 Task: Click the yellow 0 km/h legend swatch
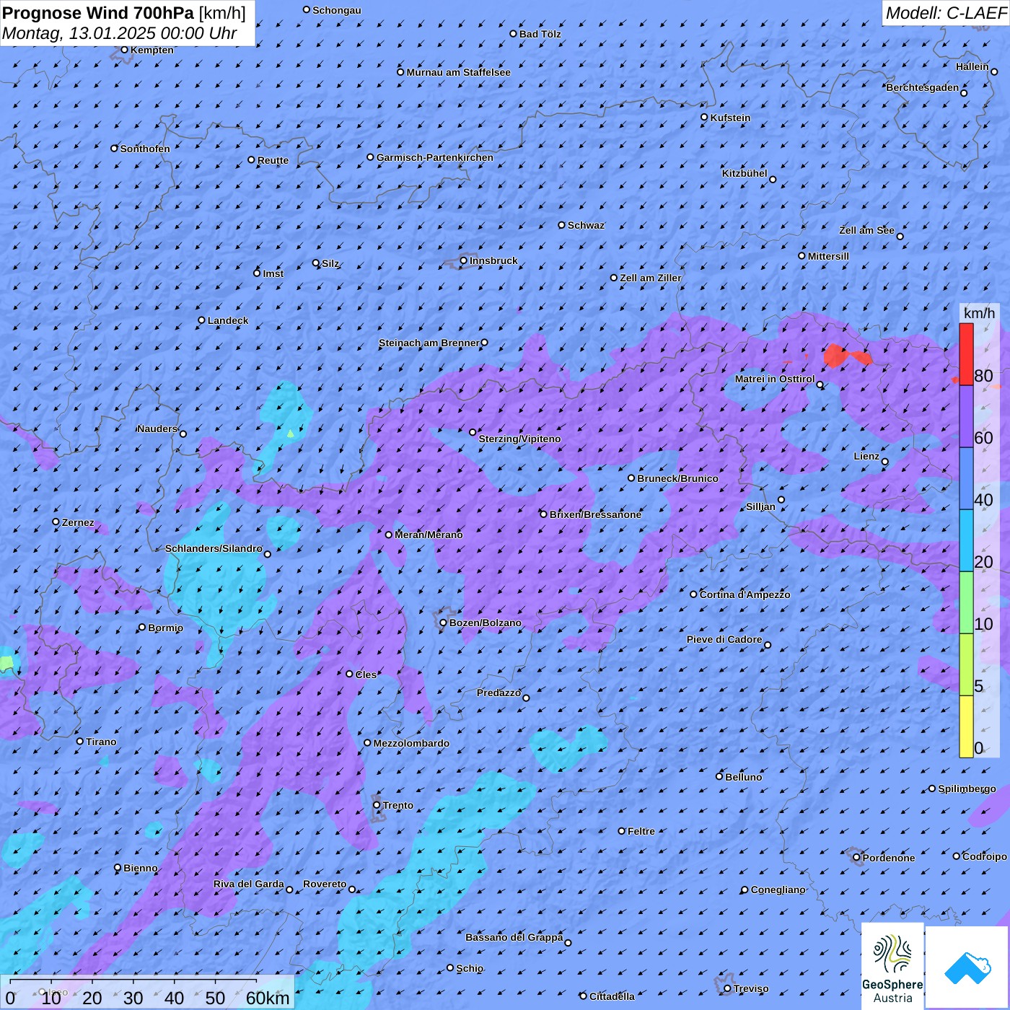[x=966, y=726]
